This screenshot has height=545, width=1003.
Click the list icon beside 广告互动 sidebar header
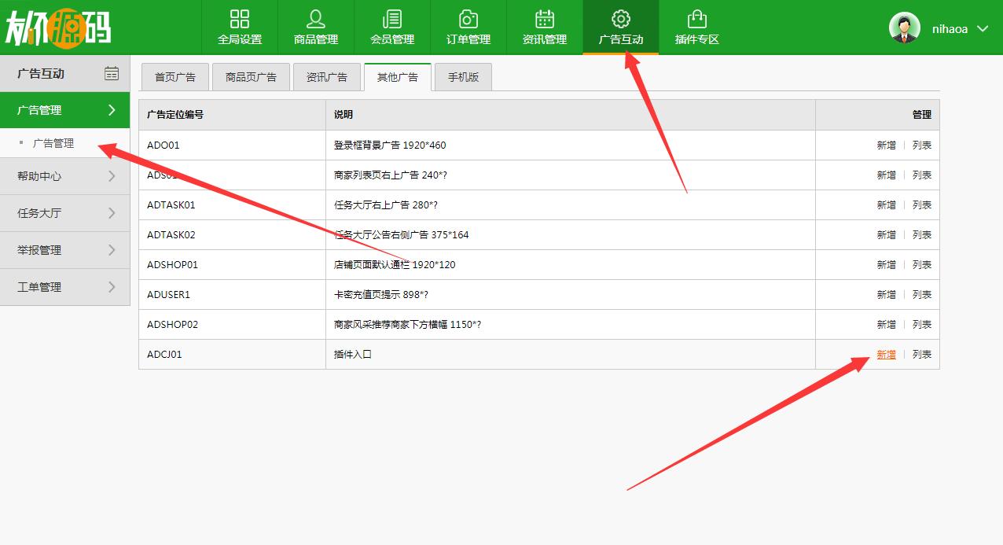click(111, 72)
